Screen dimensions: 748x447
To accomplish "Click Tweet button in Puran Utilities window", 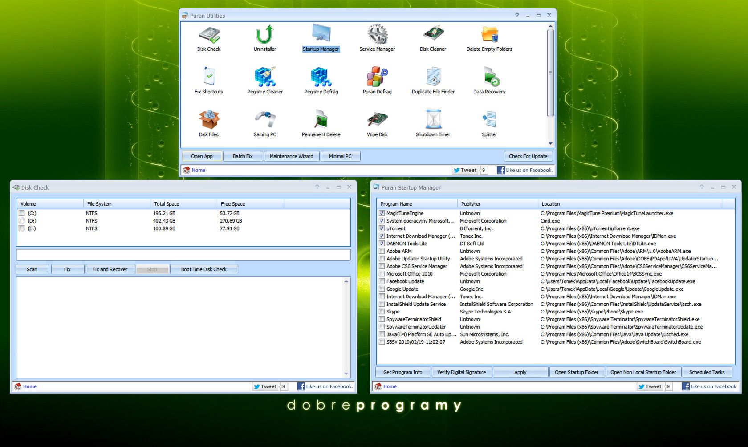I will [465, 170].
